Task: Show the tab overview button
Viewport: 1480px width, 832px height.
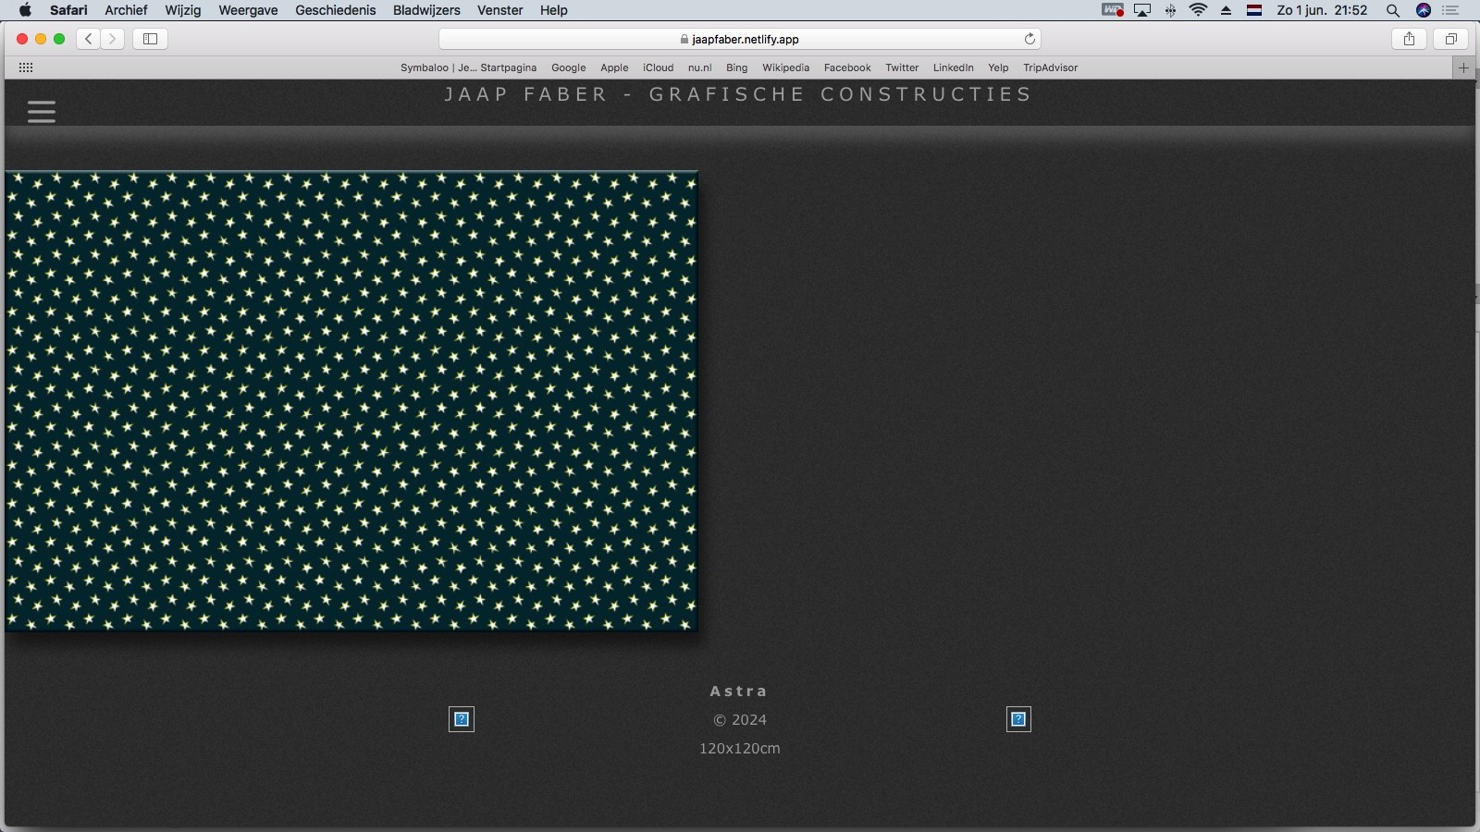Action: 1450,39
